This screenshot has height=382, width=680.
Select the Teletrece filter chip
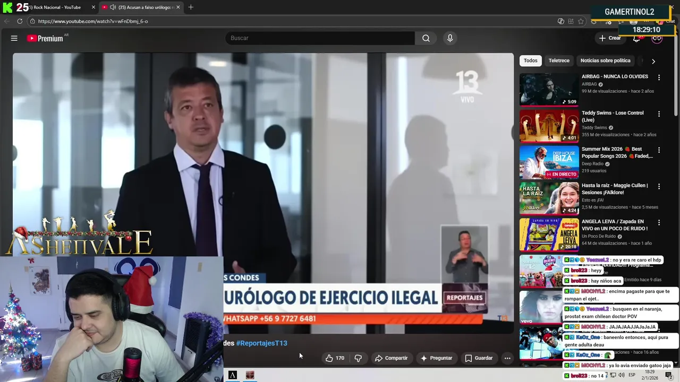[x=559, y=60]
